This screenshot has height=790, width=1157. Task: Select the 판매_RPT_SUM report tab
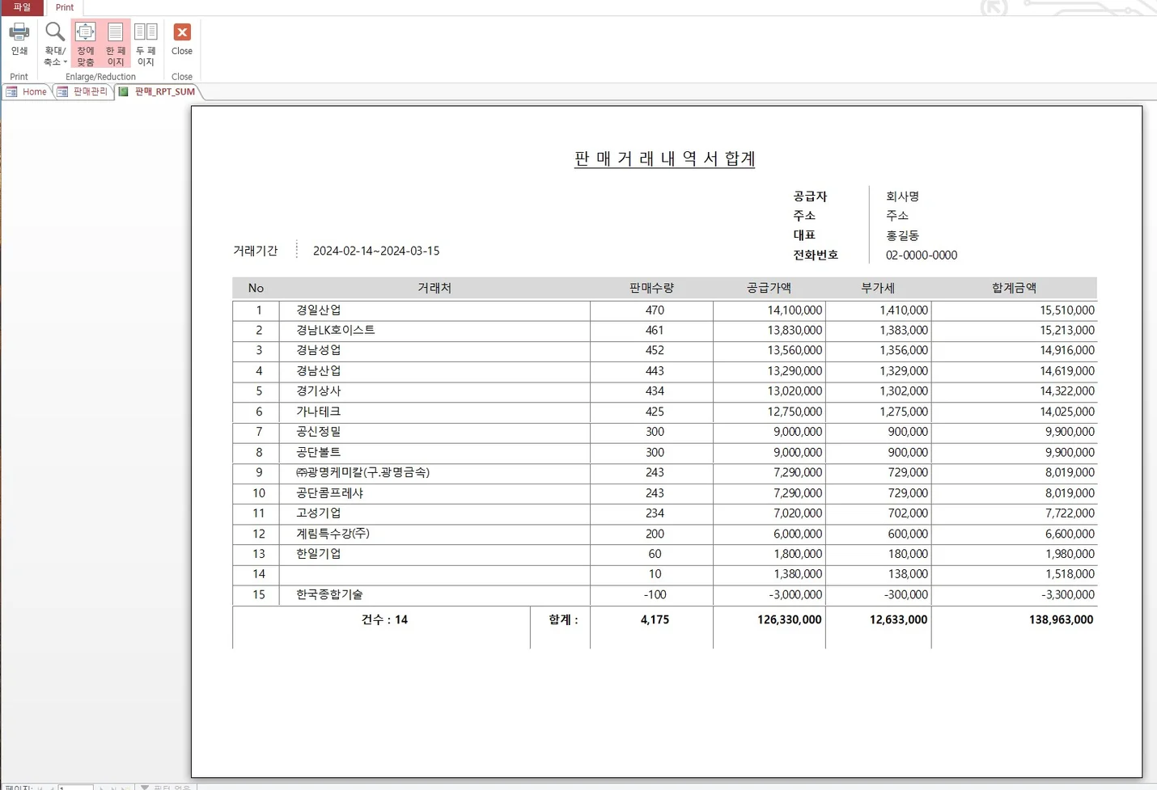click(x=158, y=91)
